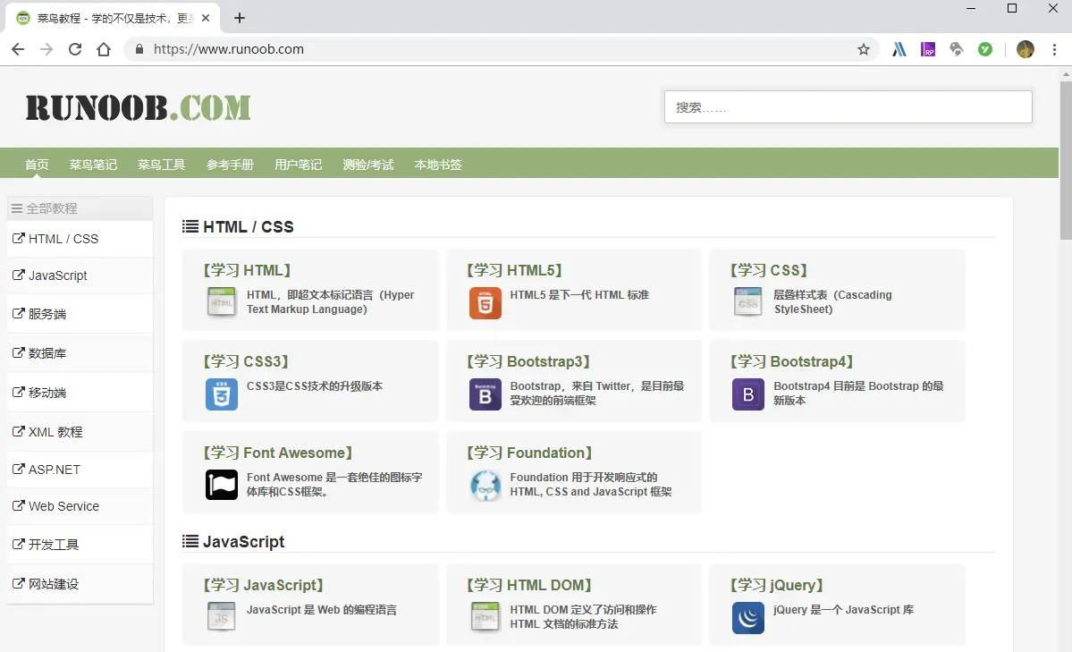This screenshot has height=652, width=1072.
Task: Click the RUNOOB.COM logo
Action: point(138,107)
